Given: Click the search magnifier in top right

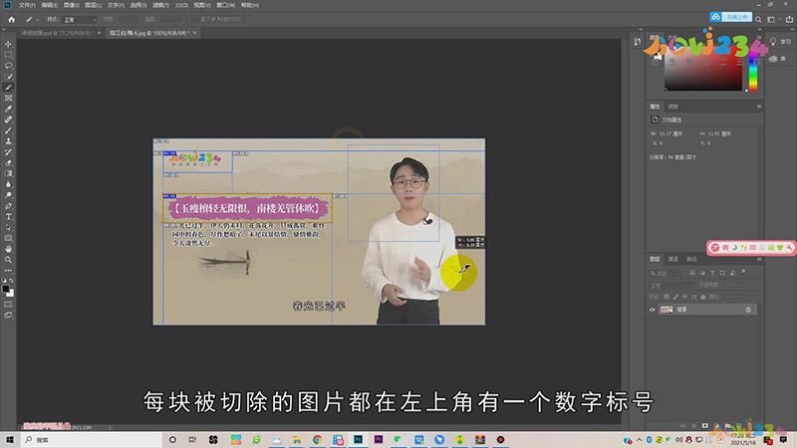Looking at the screenshot, I should [x=758, y=19].
